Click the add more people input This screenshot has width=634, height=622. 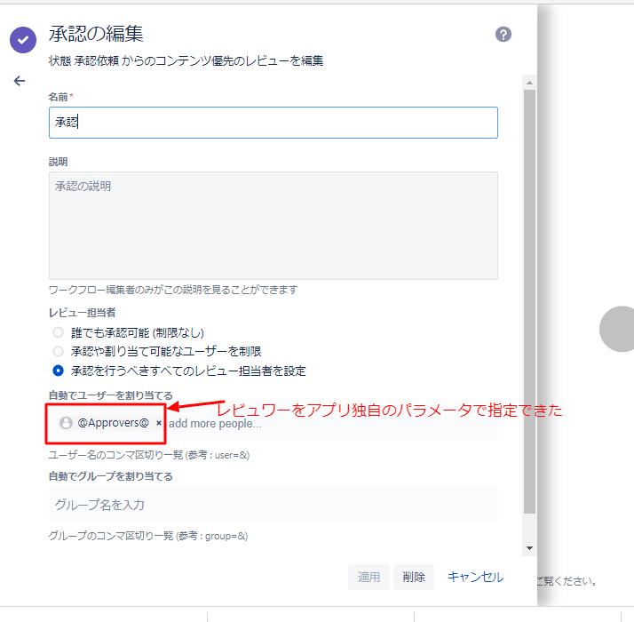click(x=215, y=424)
